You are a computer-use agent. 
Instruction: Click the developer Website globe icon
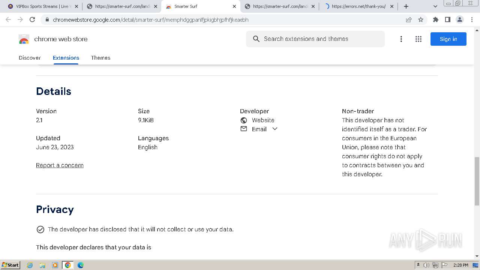coord(244,120)
